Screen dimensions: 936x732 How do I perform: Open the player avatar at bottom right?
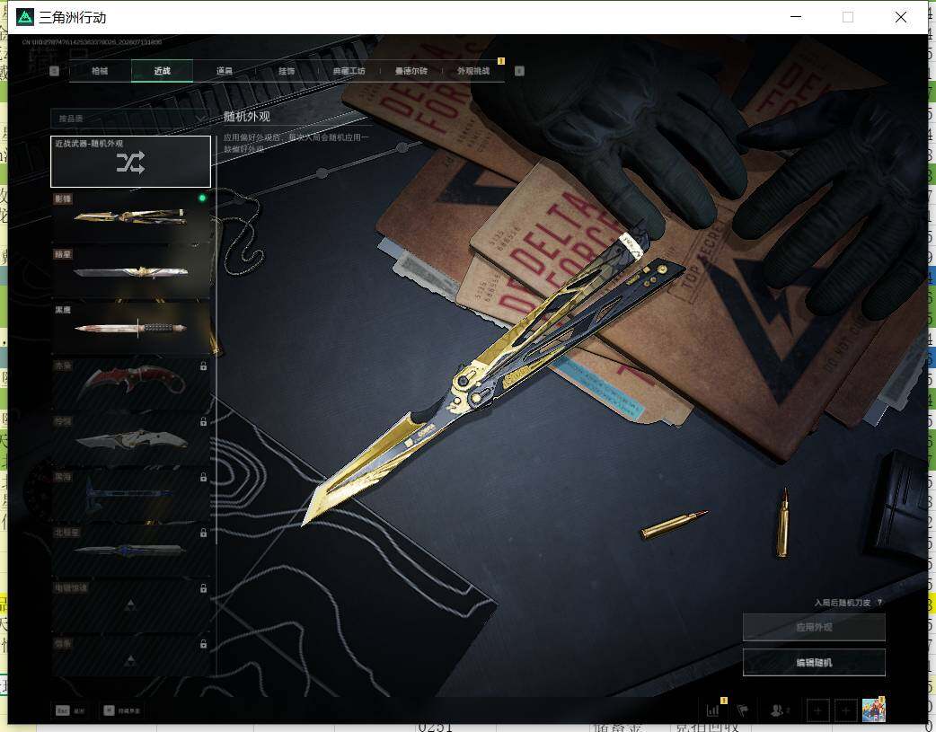873,710
